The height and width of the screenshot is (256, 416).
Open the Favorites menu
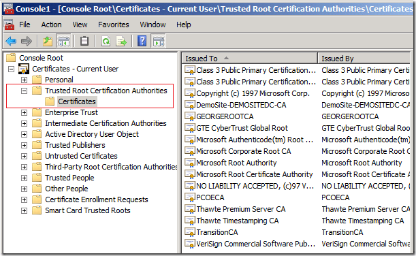pos(114,25)
